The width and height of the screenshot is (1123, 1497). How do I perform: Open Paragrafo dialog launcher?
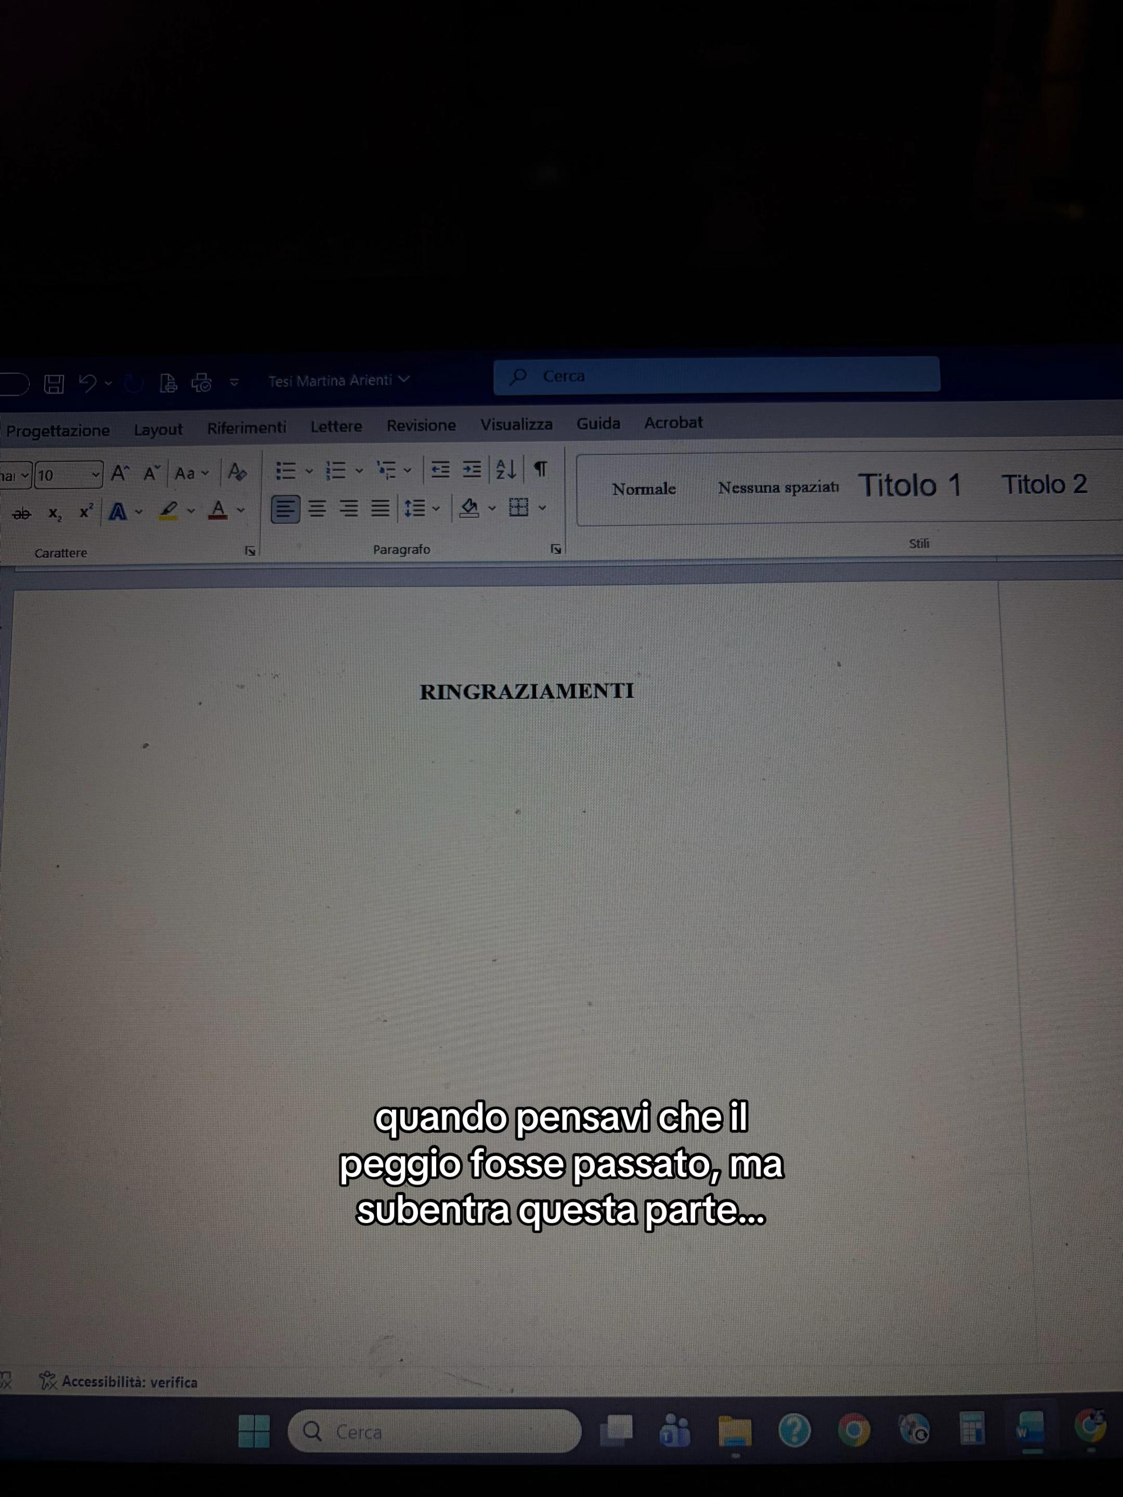tap(556, 549)
